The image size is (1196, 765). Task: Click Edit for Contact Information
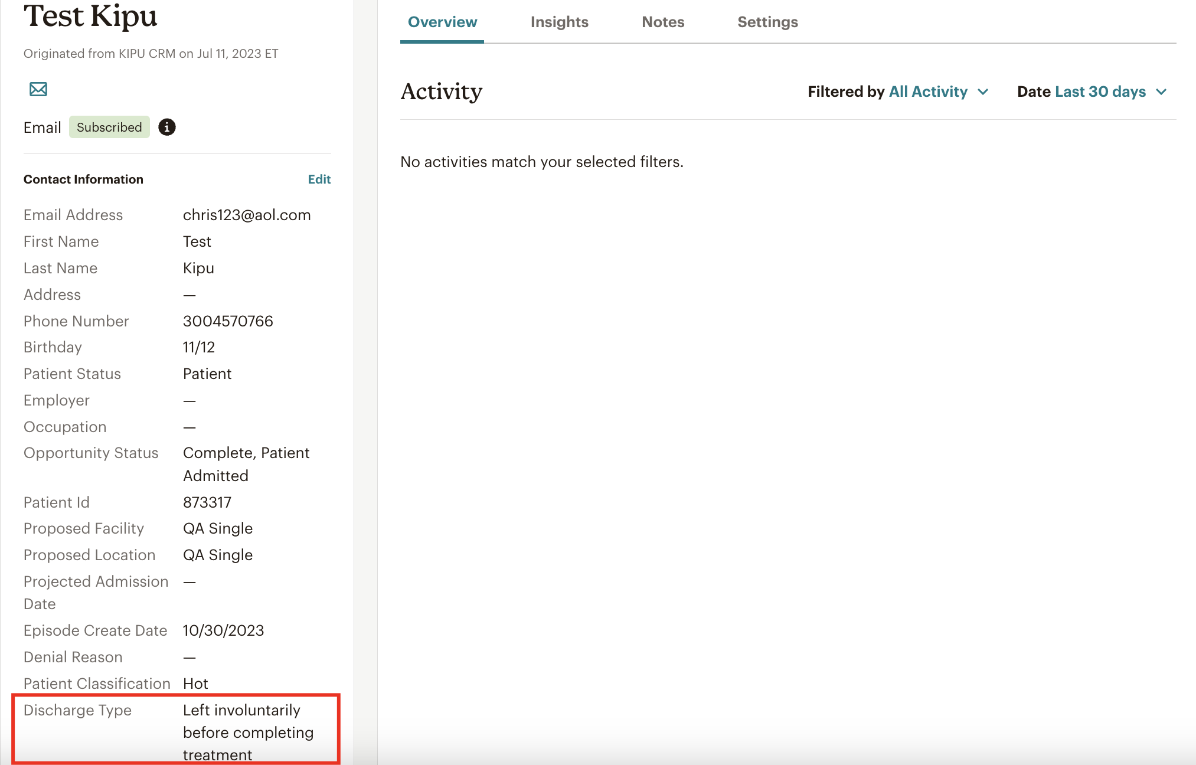pos(319,179)
